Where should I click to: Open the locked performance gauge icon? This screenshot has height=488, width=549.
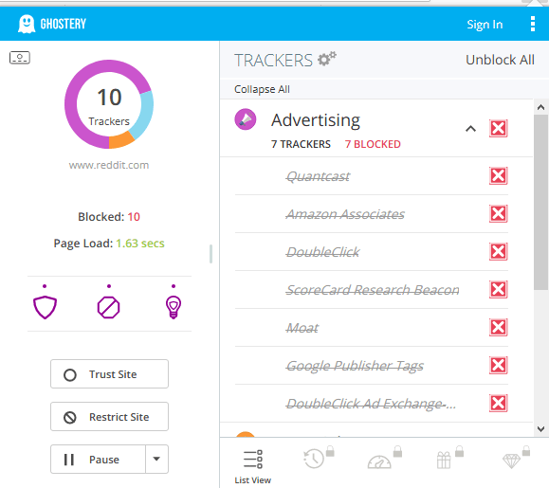click(x=384, y=458)
